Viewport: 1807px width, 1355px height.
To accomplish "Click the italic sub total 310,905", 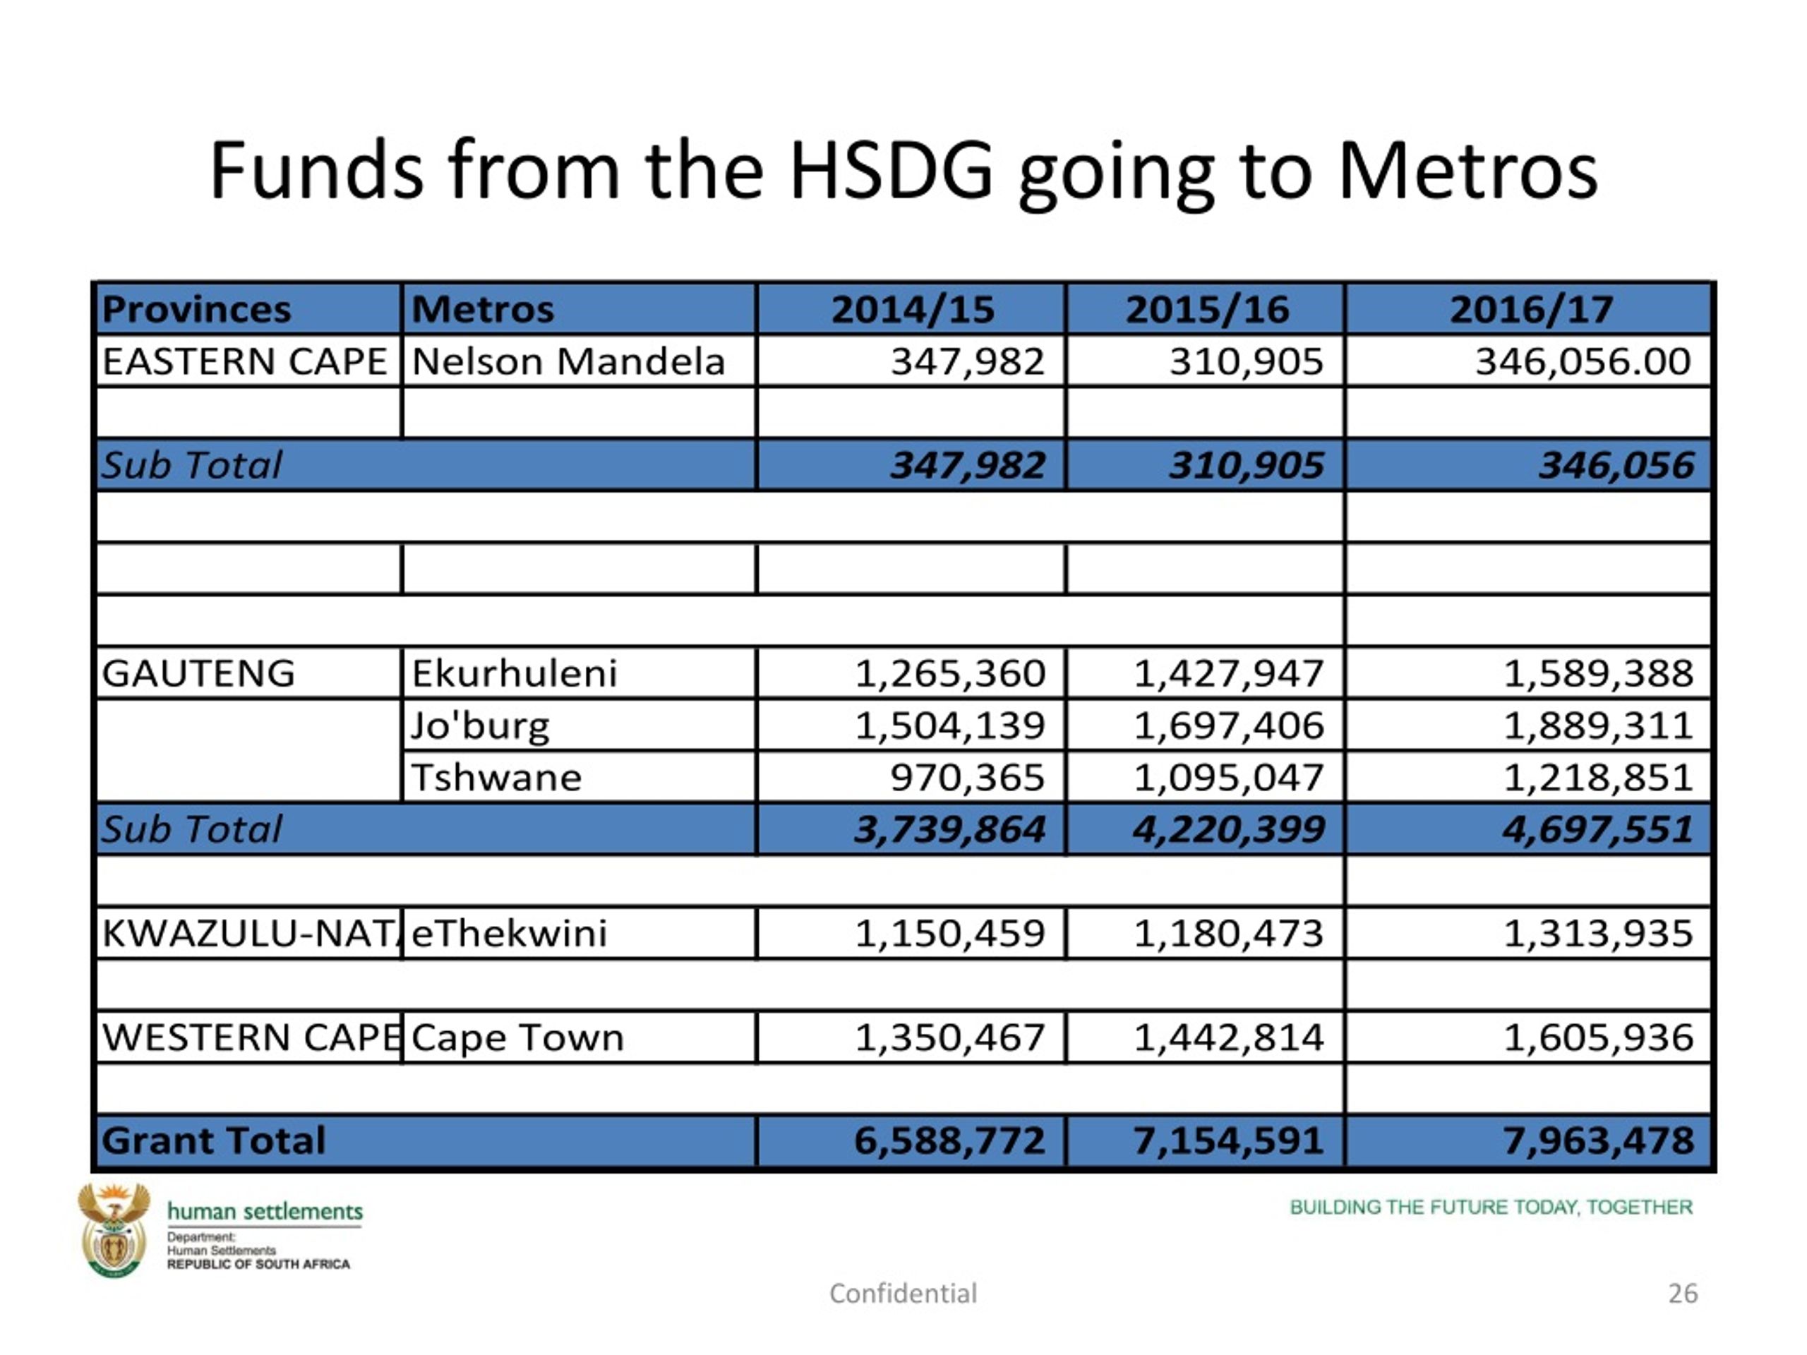I will coord(1246,465).
